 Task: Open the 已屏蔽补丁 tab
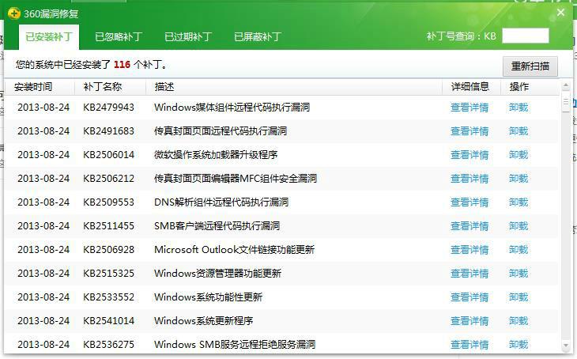258,37
